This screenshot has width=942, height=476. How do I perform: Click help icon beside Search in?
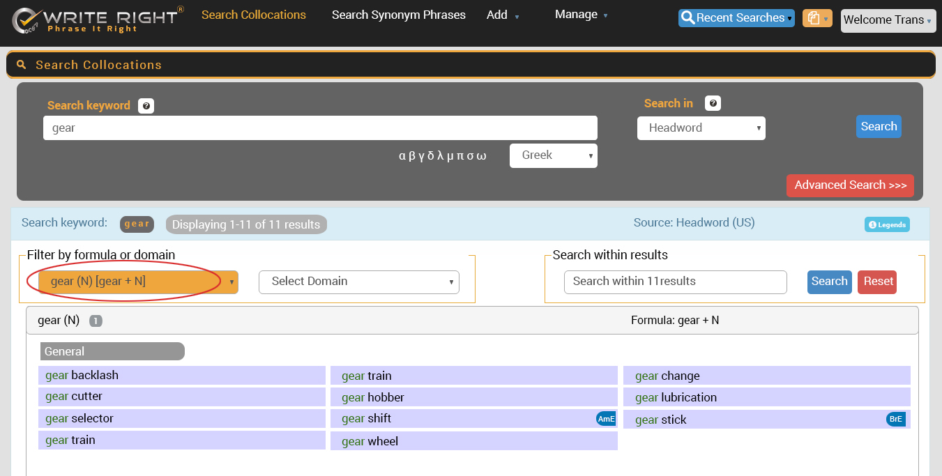click(x=713, y=103)
